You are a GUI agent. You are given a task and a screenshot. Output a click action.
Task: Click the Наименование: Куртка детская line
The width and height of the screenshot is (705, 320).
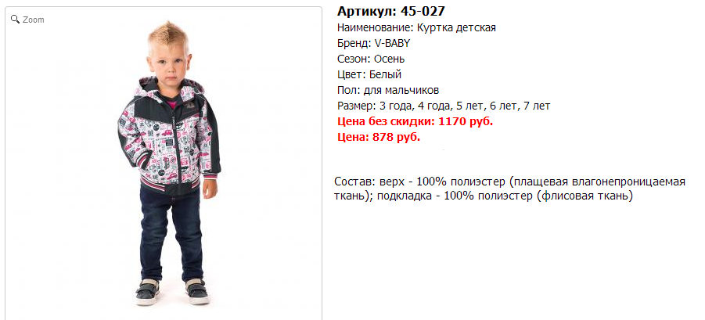click(416, 28)
